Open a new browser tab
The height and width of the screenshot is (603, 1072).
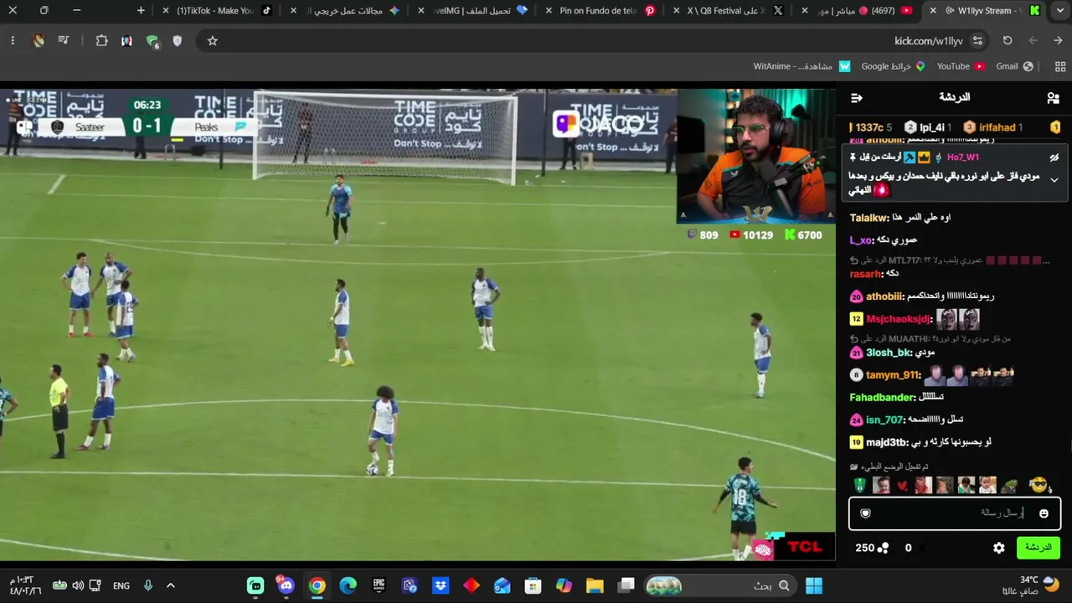click(x=141, y=11)
